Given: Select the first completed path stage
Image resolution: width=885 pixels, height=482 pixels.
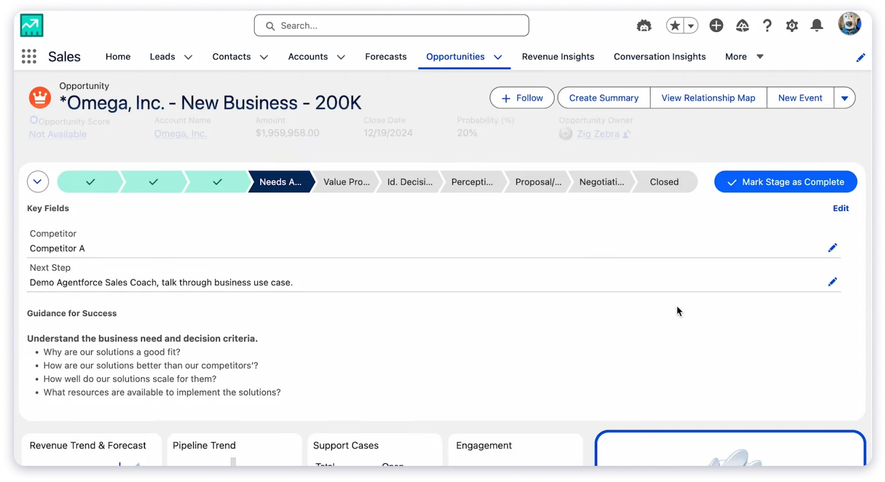Looking at the screenshot, I should [x=90, y=182].
